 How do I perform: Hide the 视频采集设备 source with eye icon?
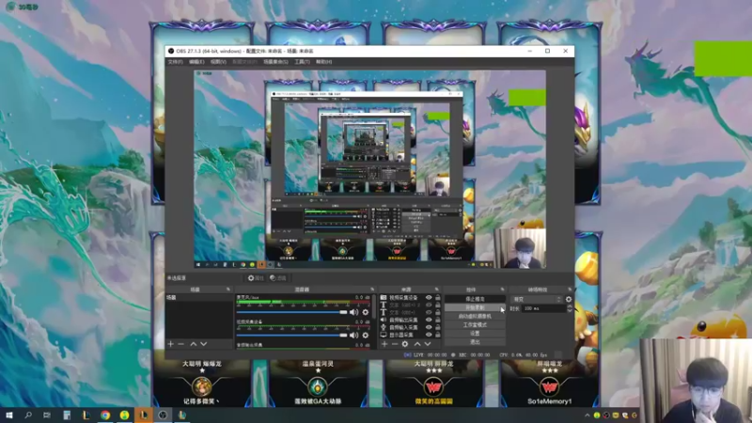click(x=429, y=298)
